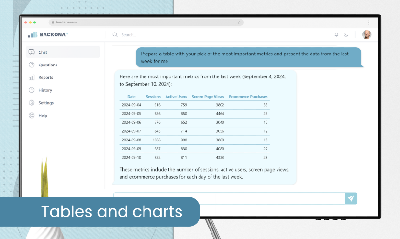Click ecommerce purchases value 27
The image size is (400, 239).
[265, 149]
